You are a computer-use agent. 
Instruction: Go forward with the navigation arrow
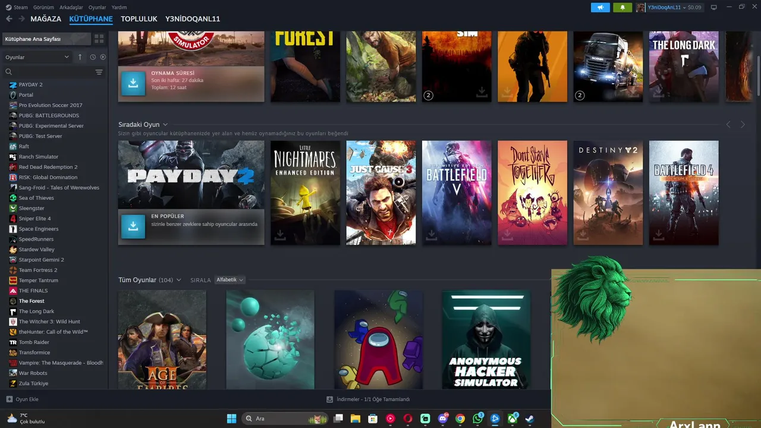21,19
